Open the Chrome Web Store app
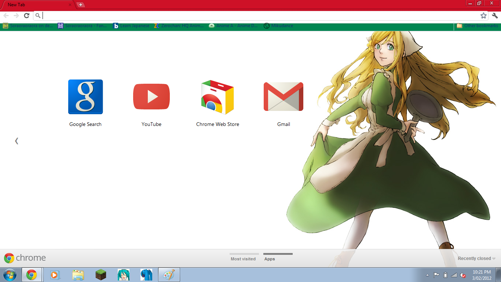 (x=217, y=97)
